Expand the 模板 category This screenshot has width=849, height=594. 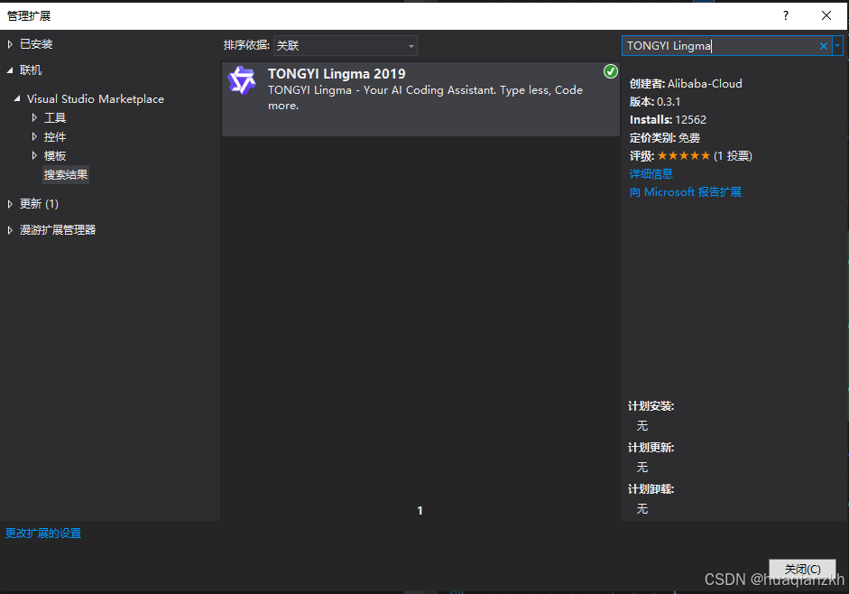(34, 155)
